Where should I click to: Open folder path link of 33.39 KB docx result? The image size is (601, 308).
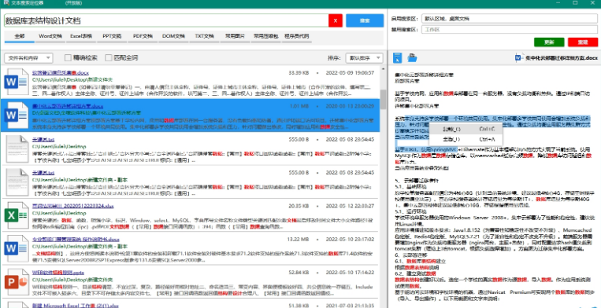pyautogui.click(x=72, y=79)
